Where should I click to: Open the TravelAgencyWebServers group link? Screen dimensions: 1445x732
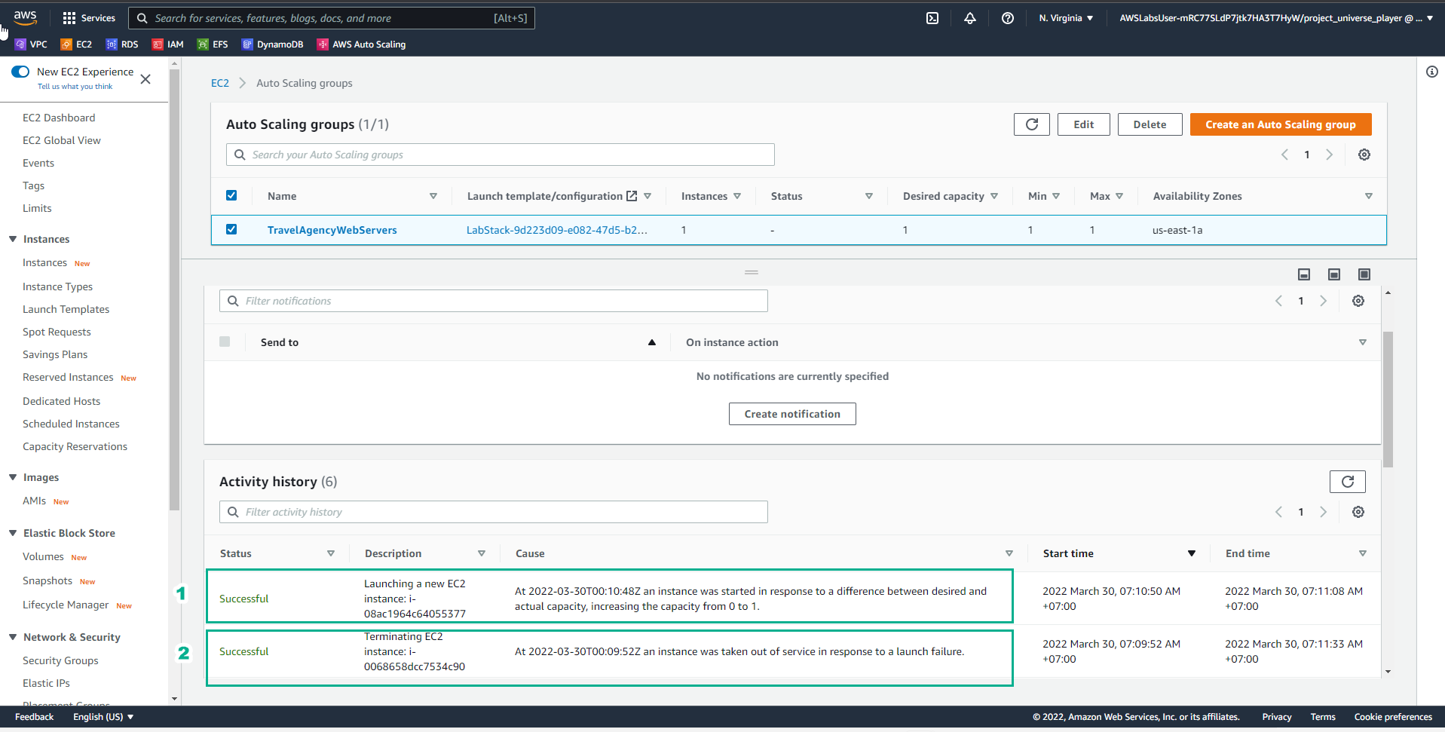(332, 230)
